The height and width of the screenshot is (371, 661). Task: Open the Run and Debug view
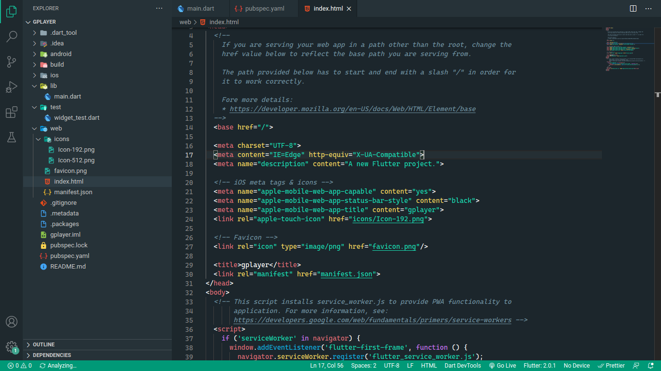[x=12, y=87]
